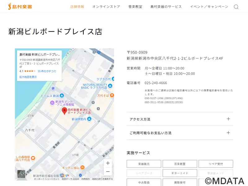Viewport: 248px width, 186px height.
Task: Click the 中古取扱 service button
Action: tap(144, 182)
